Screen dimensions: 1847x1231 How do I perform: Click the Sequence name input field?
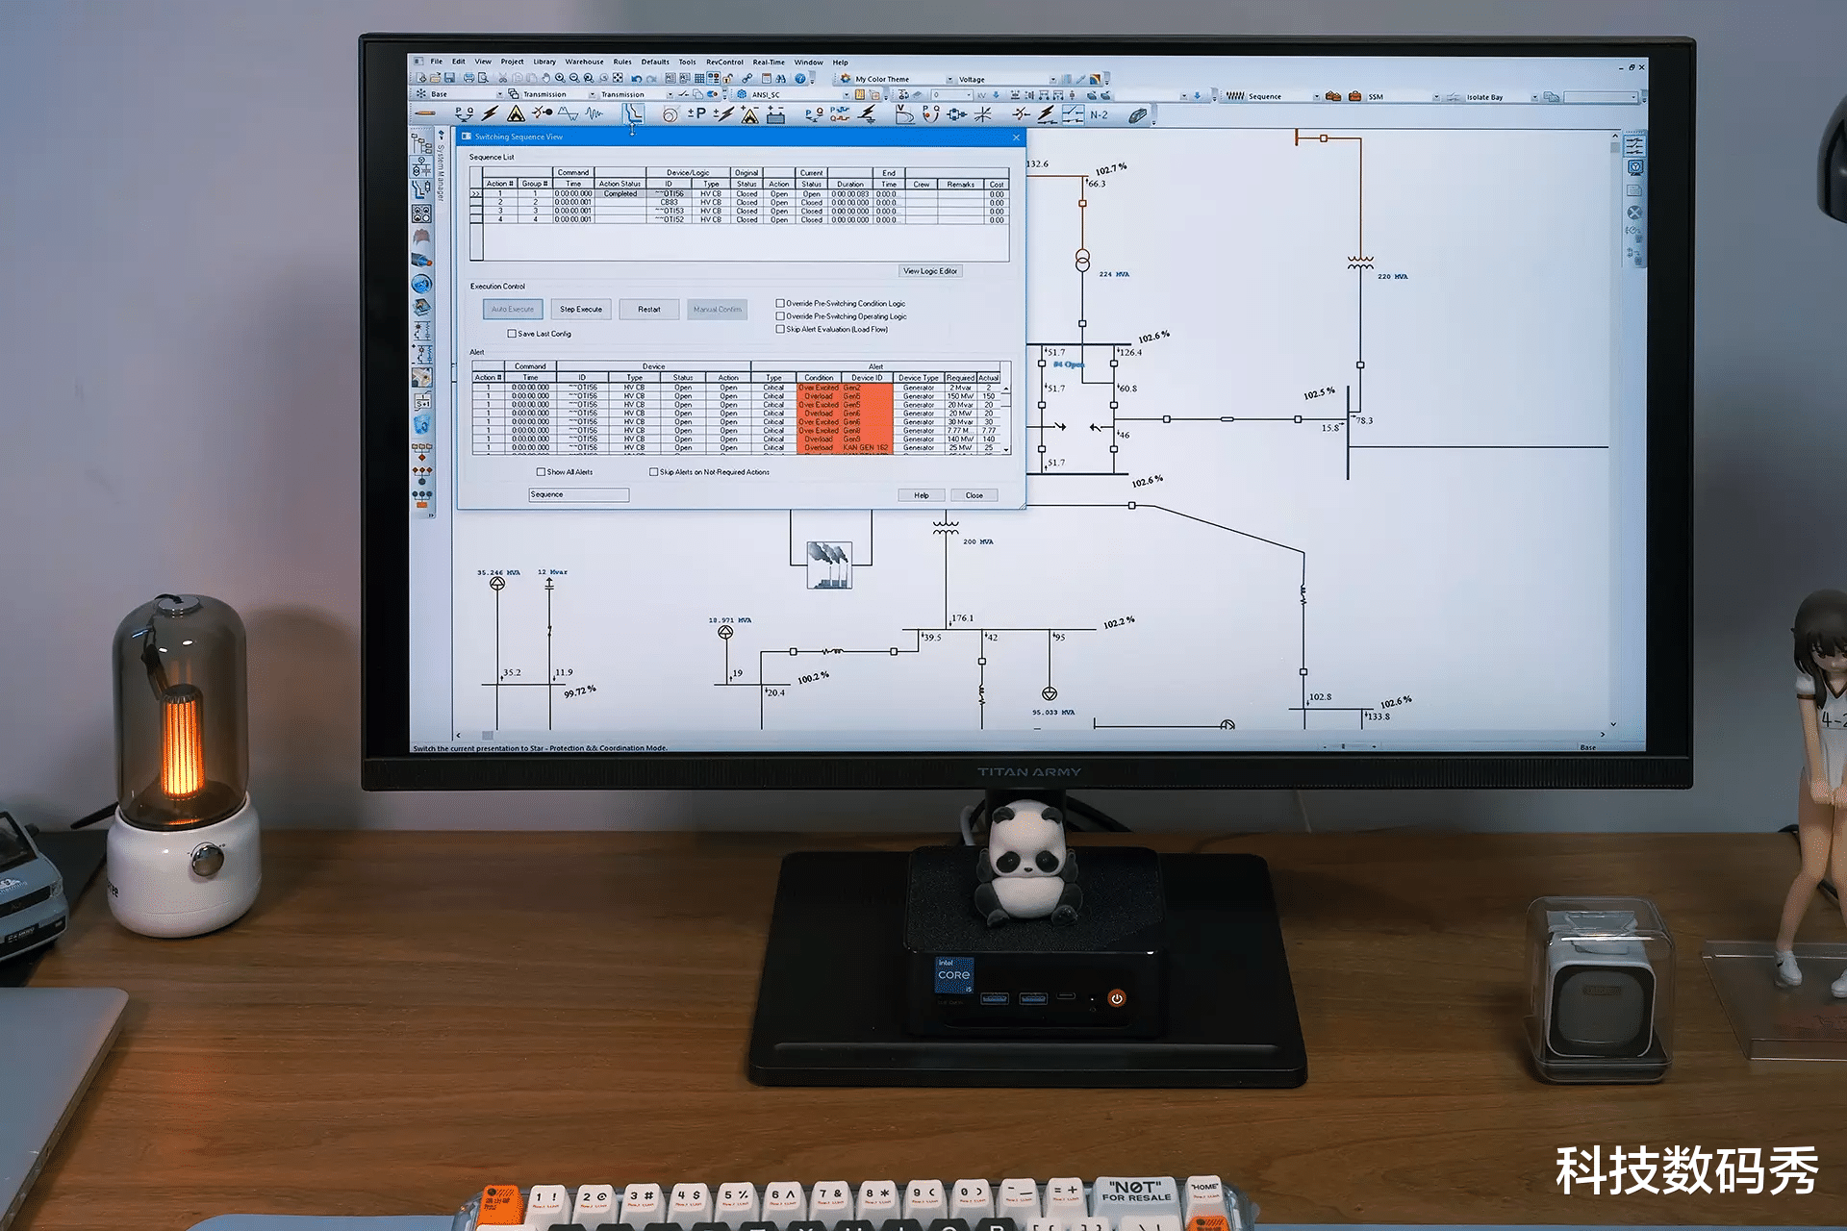[578, 494]
